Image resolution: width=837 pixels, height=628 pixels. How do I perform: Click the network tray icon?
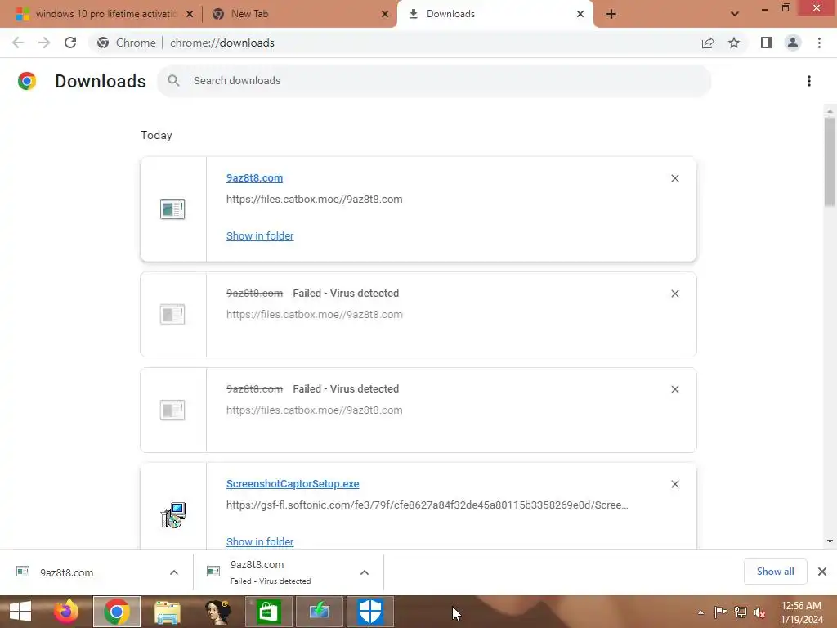click(741, 612)
